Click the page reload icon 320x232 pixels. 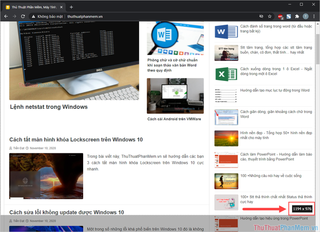pos(23,16)
